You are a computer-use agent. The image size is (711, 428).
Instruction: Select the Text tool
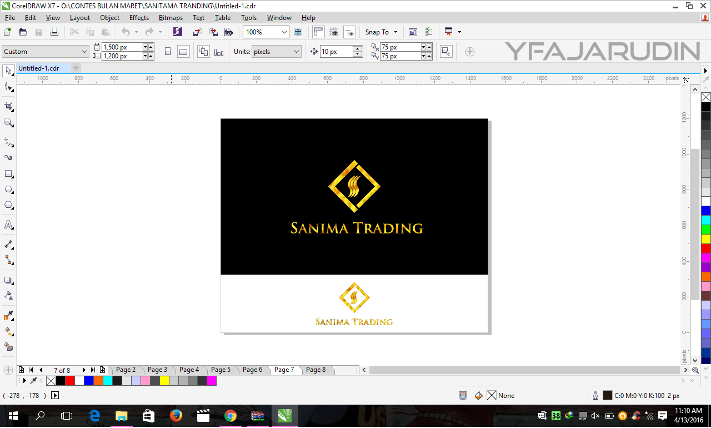8,225
